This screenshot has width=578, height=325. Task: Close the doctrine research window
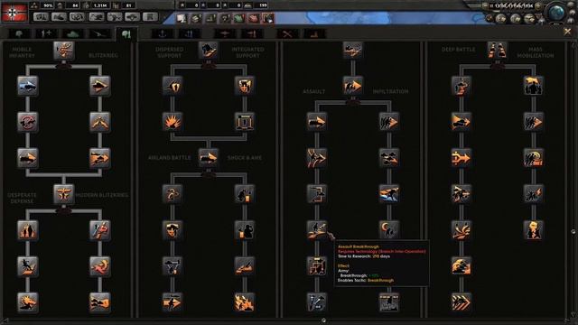(567, 32)
